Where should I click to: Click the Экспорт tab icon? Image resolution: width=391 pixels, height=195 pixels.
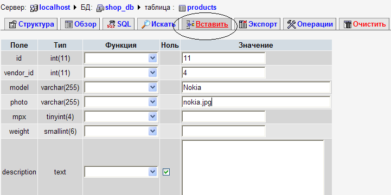pos(243,24)
